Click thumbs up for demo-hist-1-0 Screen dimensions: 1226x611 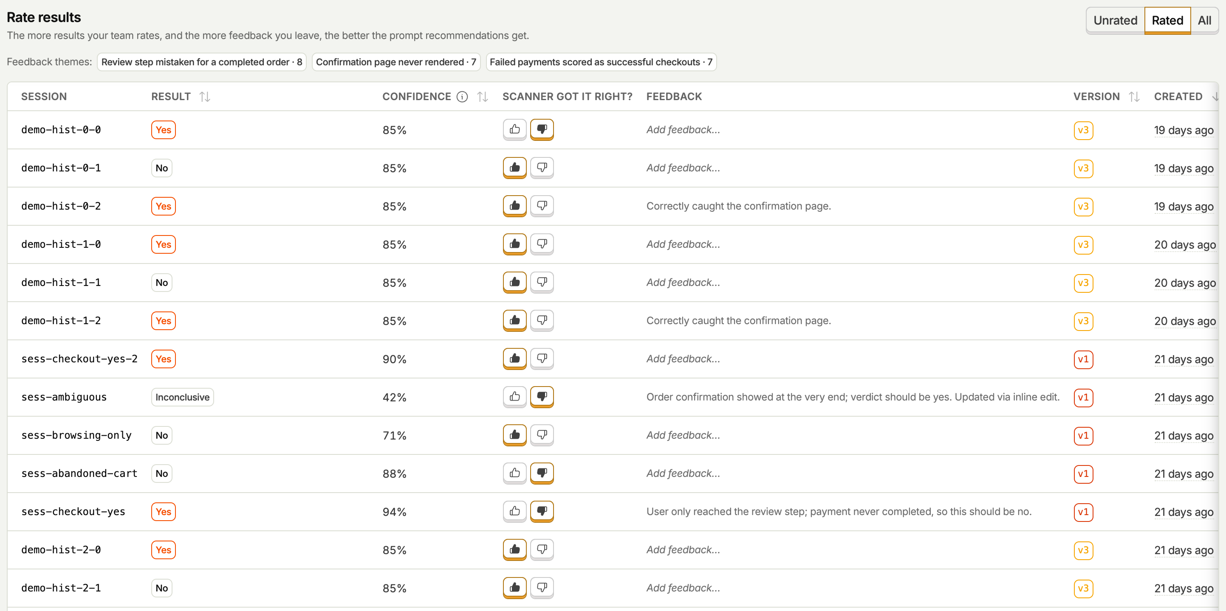pos(514,244)
